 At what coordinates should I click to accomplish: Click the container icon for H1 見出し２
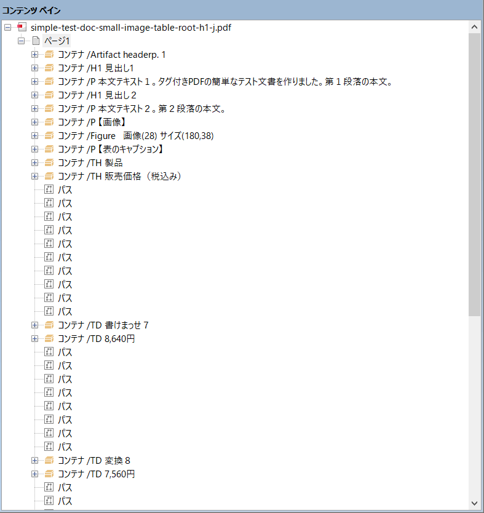click(49, 95)
